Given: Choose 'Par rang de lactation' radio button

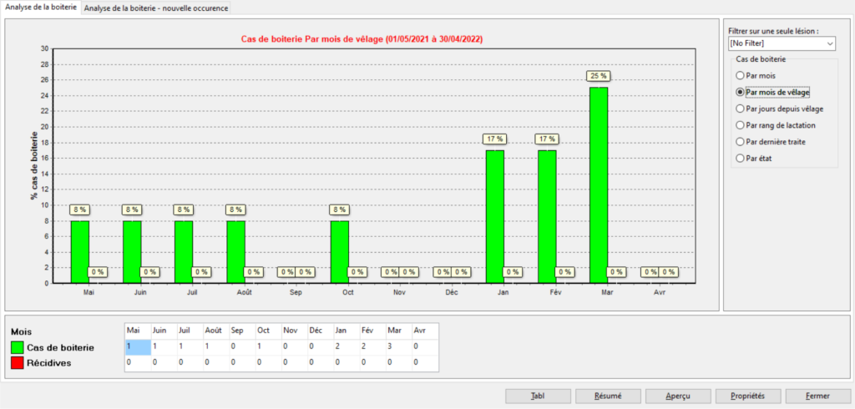Looking at the screenshot, I should coord(740,125).
